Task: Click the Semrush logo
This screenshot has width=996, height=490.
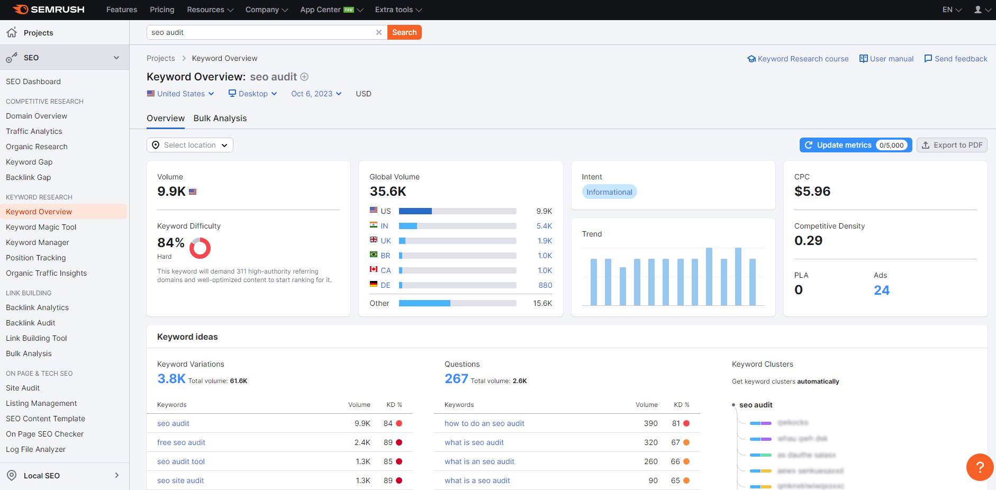Action: point(49,10)
